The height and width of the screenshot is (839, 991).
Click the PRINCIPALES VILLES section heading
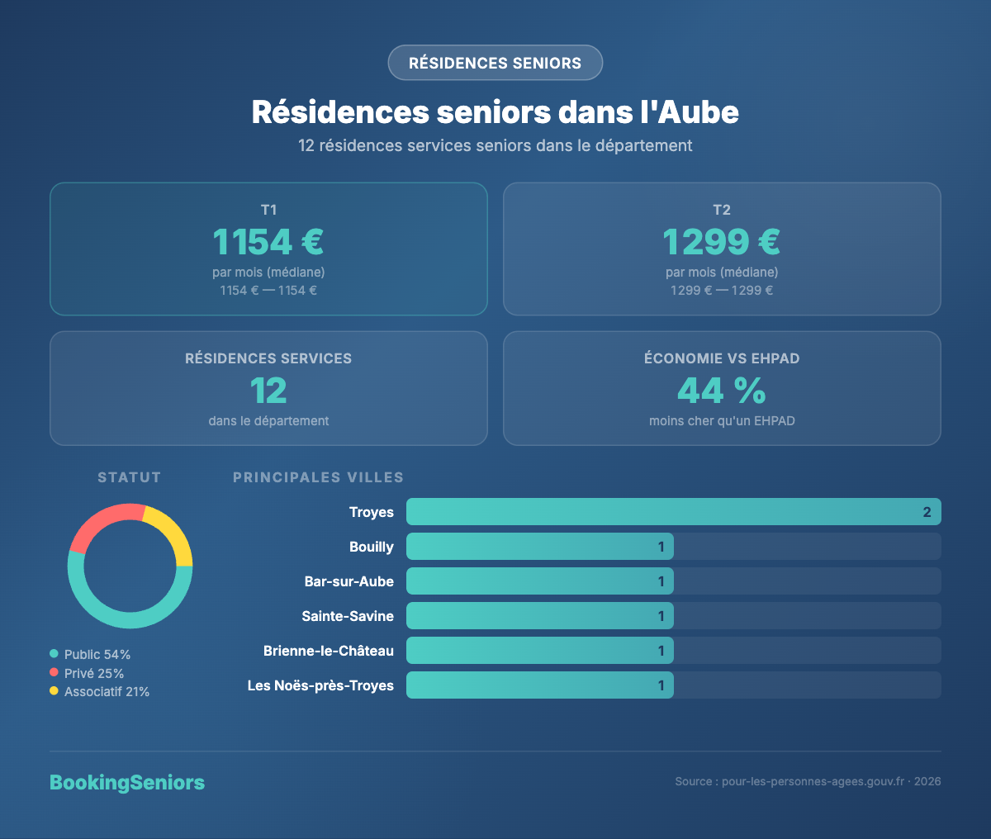point(318,476)
